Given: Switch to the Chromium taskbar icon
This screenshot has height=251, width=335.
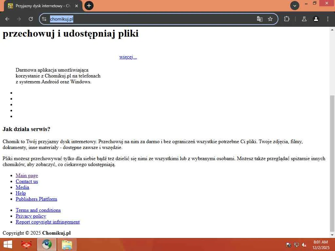Looking at the screenshot, I should tap(46, 244).
